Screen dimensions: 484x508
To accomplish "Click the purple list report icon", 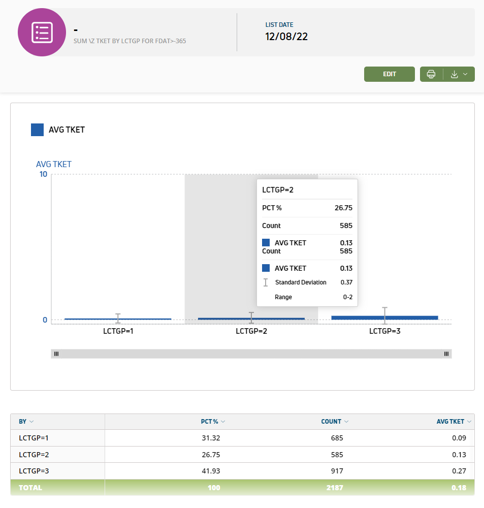I will coord(42,32).
